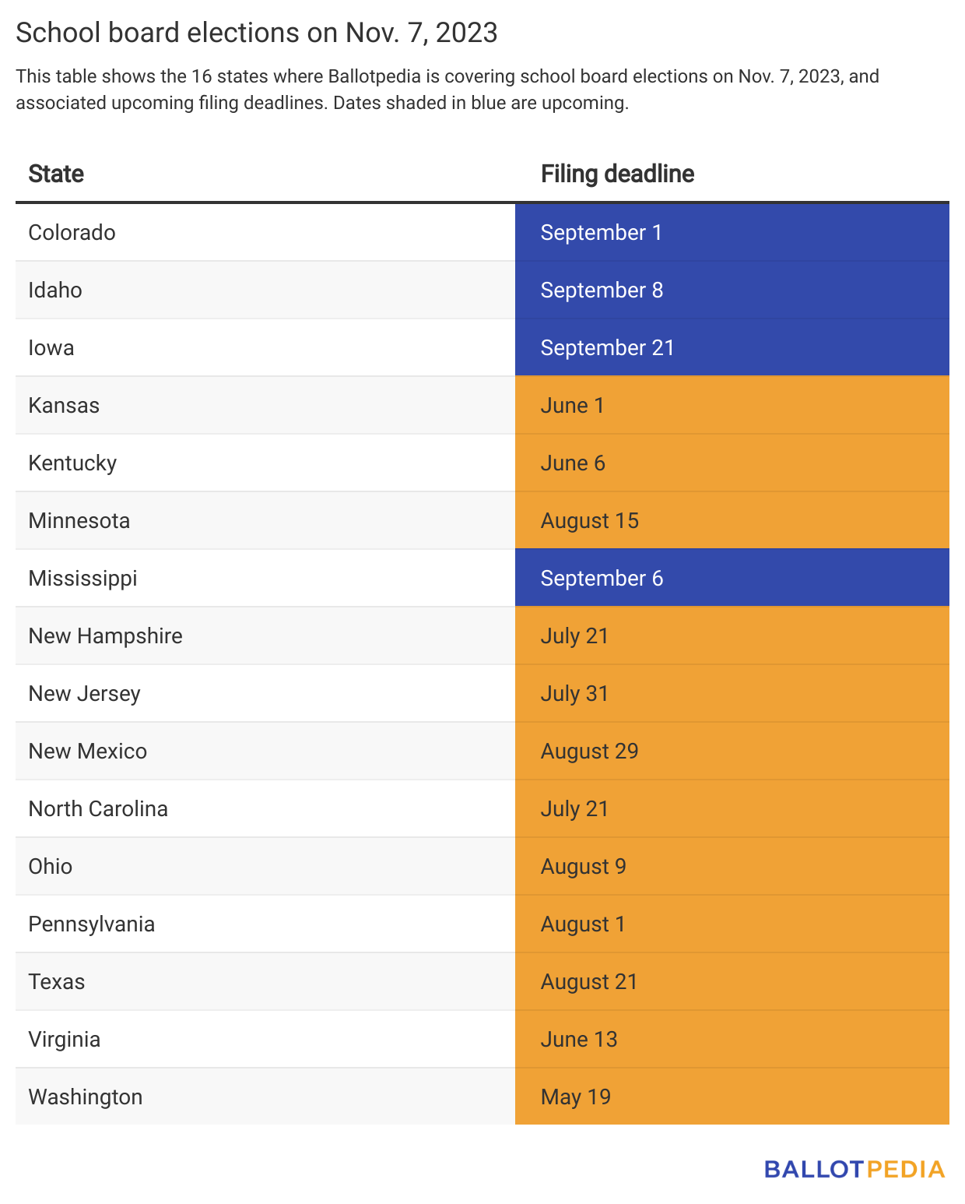Select the New Mexico row

pyautogui.click(x=482, y=751)
